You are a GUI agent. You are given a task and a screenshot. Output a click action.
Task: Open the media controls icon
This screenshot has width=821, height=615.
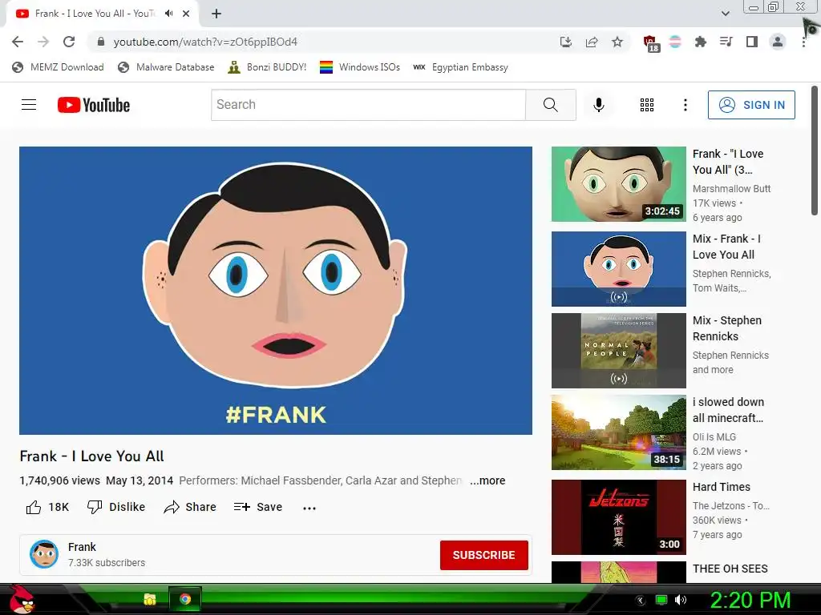coord(726,42)
